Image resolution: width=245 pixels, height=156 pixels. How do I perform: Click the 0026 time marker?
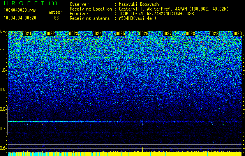click(x=144, y=34)
